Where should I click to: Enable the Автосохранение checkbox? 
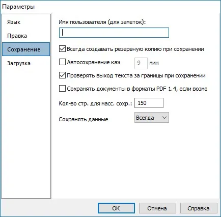tap(62, 62)
